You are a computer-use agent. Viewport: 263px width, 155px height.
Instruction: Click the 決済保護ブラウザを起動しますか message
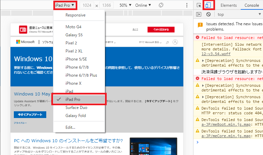click(x=232, y=72)
